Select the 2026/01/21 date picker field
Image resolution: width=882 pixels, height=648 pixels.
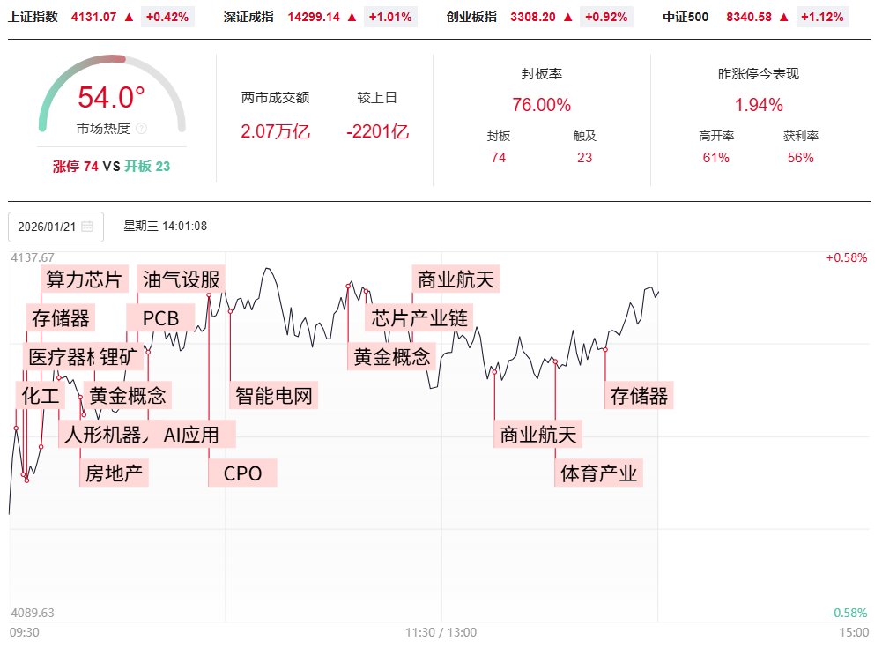56,227
